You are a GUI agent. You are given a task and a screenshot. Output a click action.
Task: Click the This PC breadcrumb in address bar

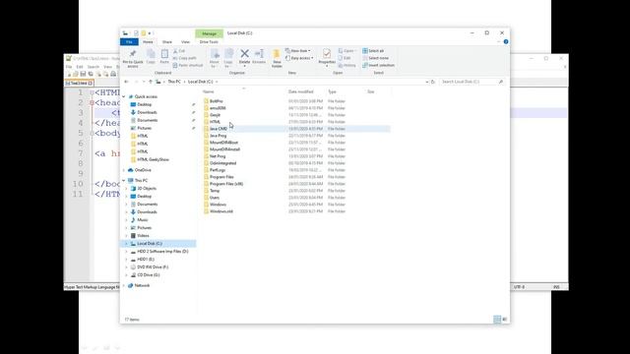(x=174, y=82)
